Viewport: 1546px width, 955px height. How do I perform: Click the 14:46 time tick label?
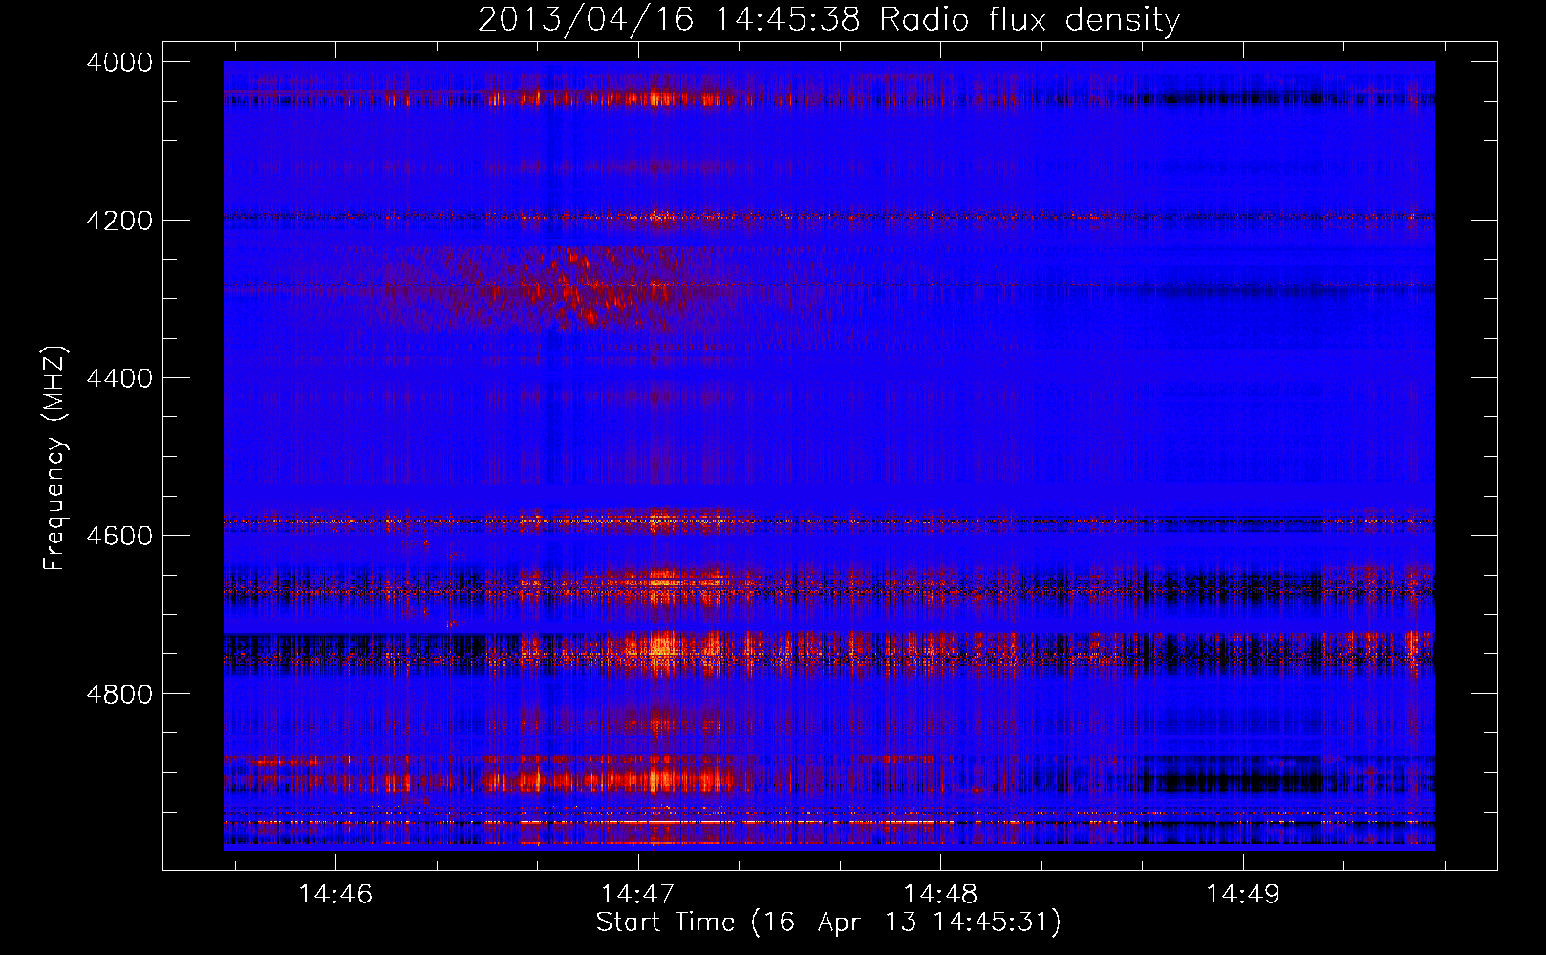(x=335, y=894)
